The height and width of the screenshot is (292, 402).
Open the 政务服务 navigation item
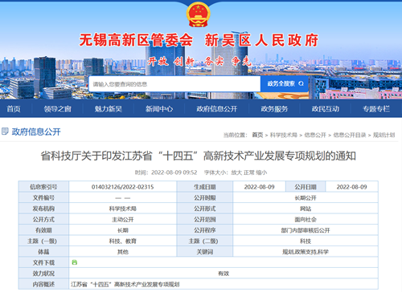[274, 109]
